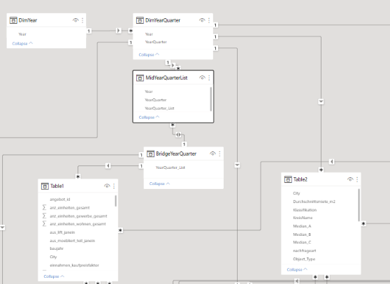
Task: Toggle DimYearQuarter table visibility eye
Action: 202,20
